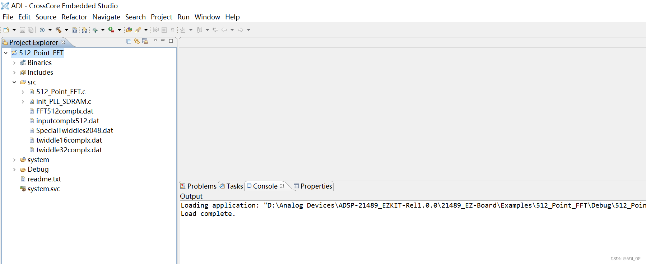This screenshot has height=264, width=646.
Task: Click the Run with toolbox icon
Action: (x=111, y=30)
